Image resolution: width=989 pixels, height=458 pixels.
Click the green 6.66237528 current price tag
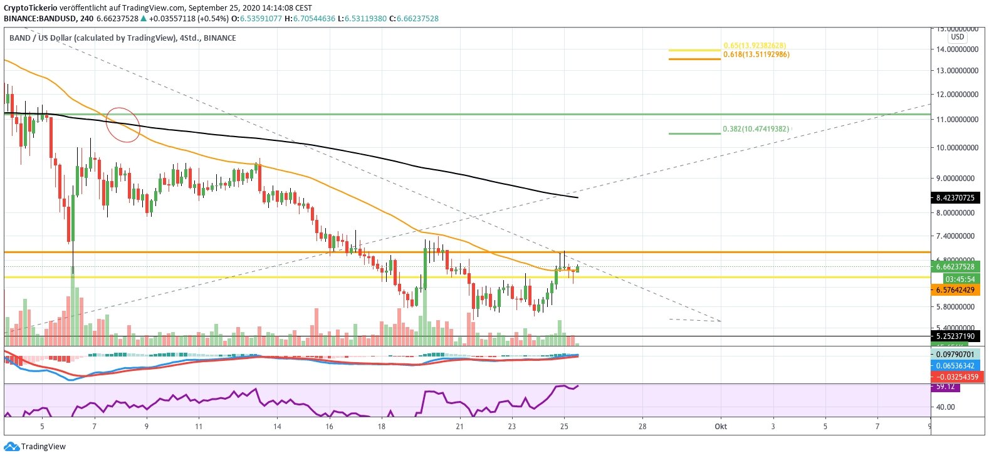point(955,267)
